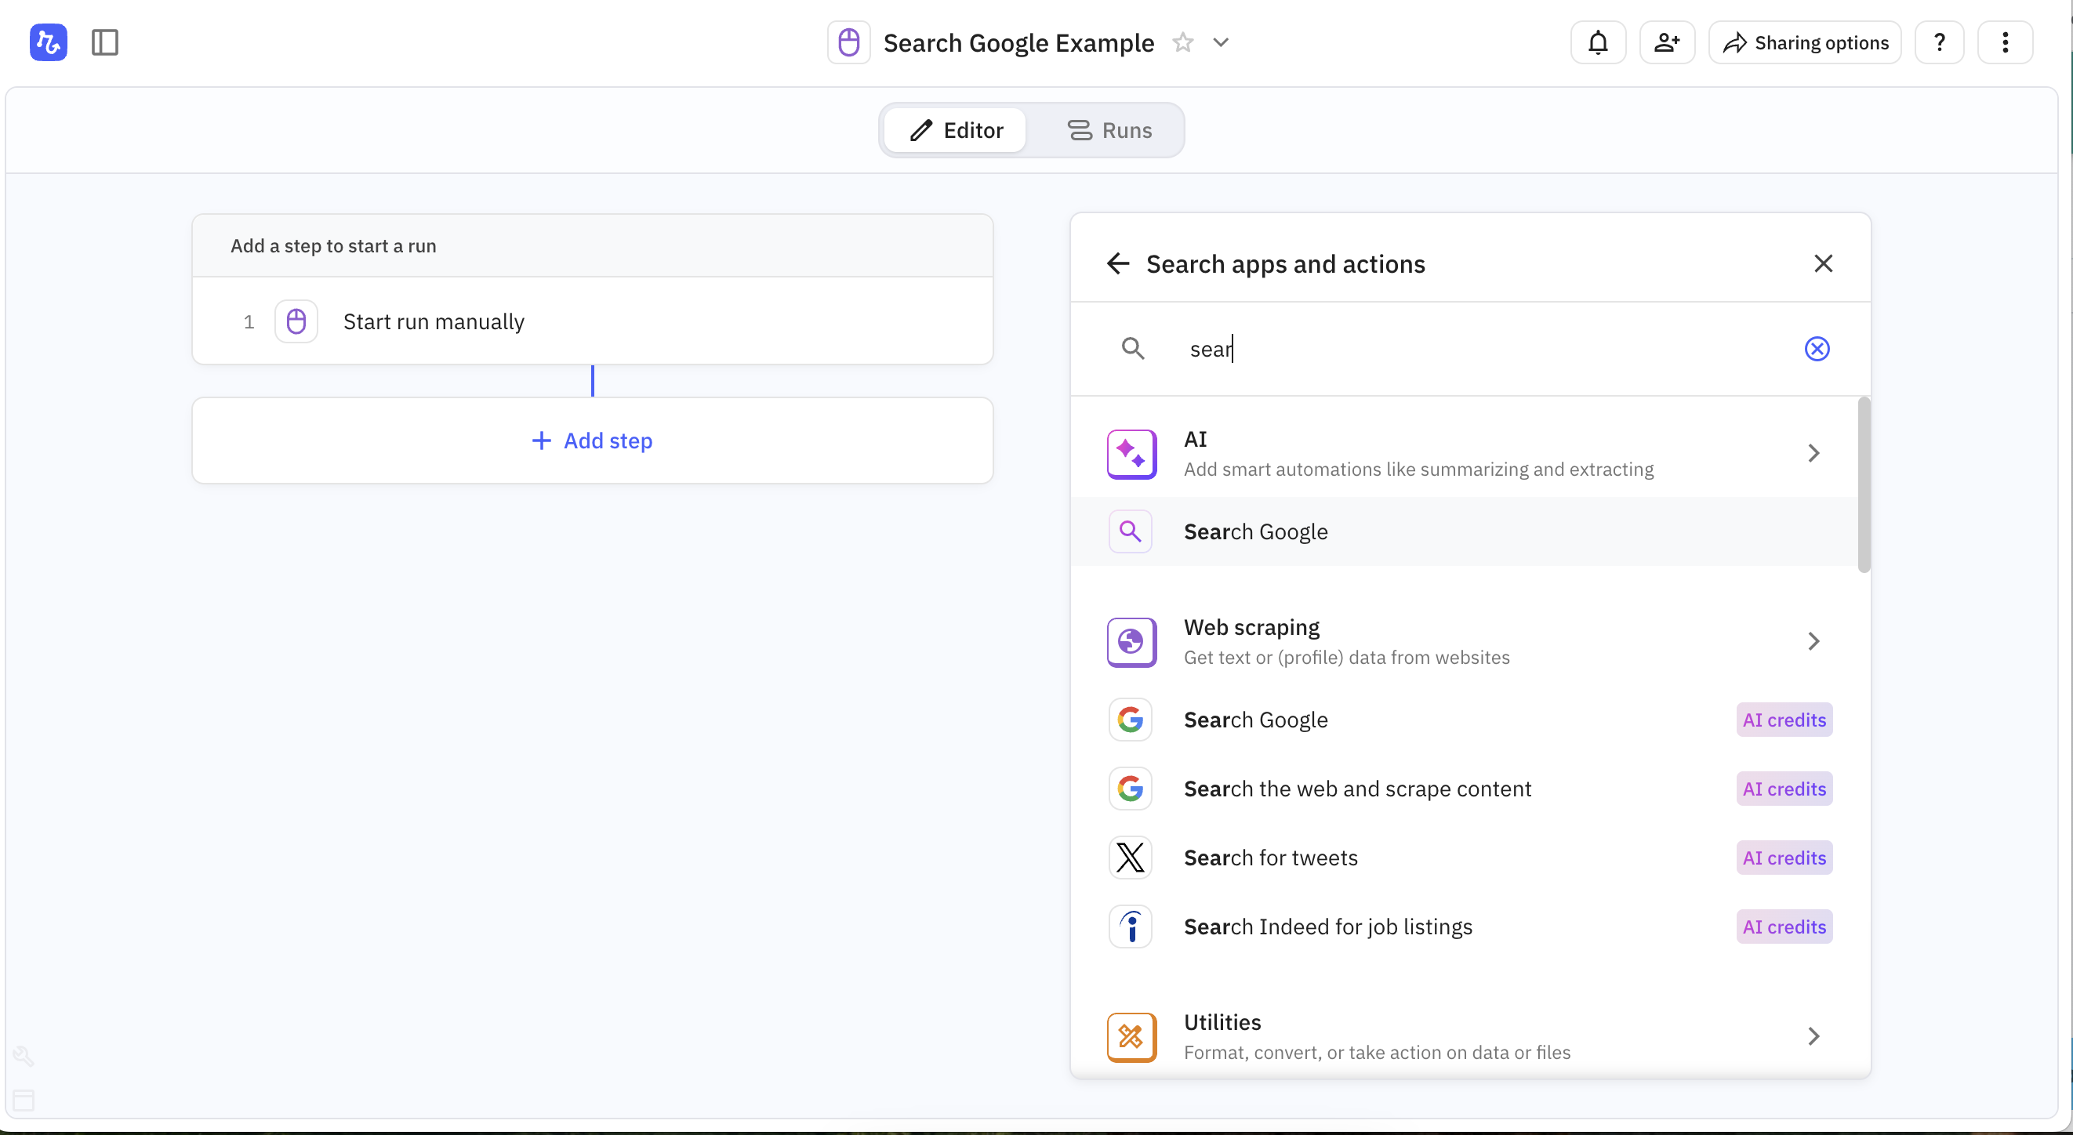Image resolution: width=2073 pixels, height=1135 pixels.
Task: Click the Relay app logo icon
Action: (49, 42)
